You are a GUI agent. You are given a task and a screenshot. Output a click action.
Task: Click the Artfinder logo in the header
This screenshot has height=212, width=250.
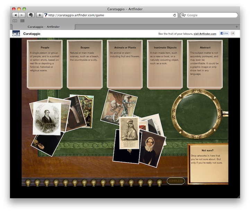[16, 34]
